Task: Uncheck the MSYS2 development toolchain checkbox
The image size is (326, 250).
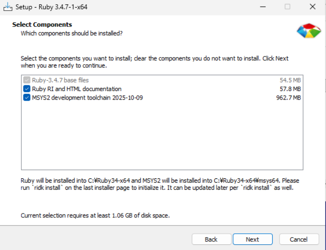Action: pyautogui.click(x=27, y=98)
